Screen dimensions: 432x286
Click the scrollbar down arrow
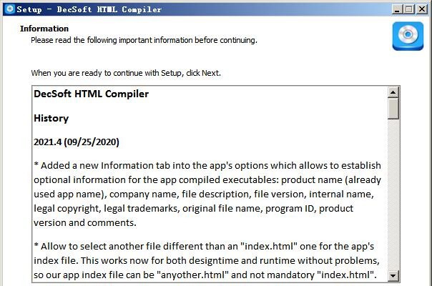pos(393,275)
